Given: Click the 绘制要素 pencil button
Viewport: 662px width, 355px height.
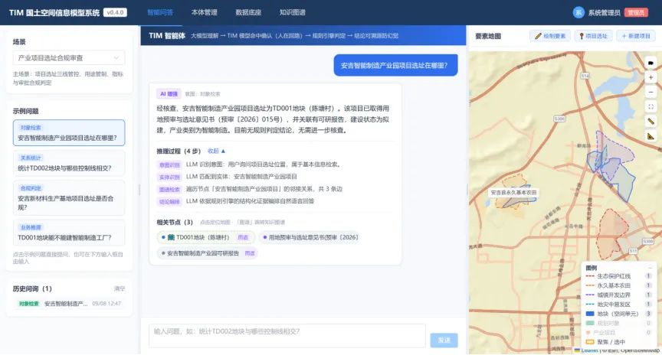Looking at the screenshot, I should (550, 36).
